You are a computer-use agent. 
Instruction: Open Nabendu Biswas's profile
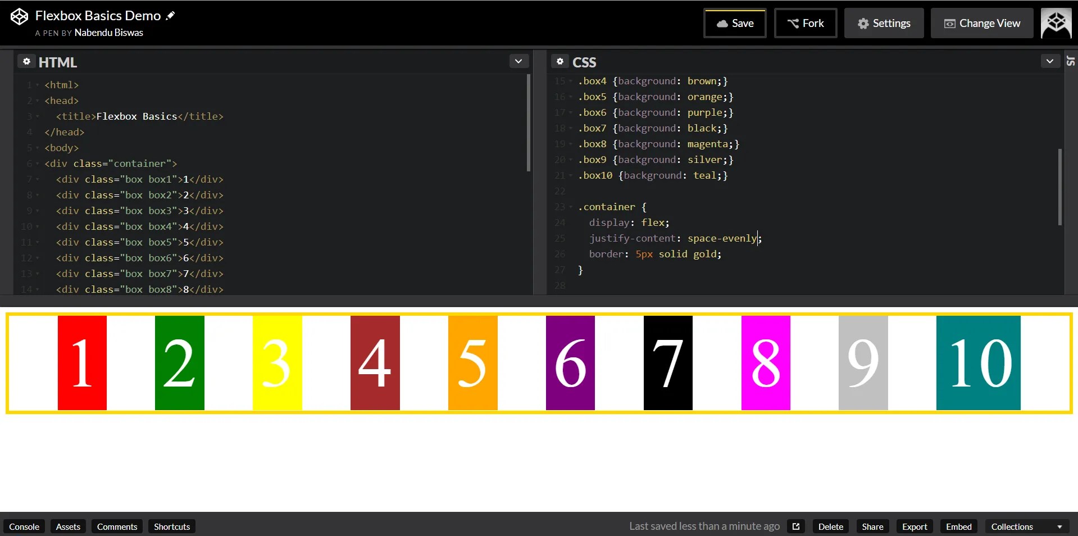(108, 33)
